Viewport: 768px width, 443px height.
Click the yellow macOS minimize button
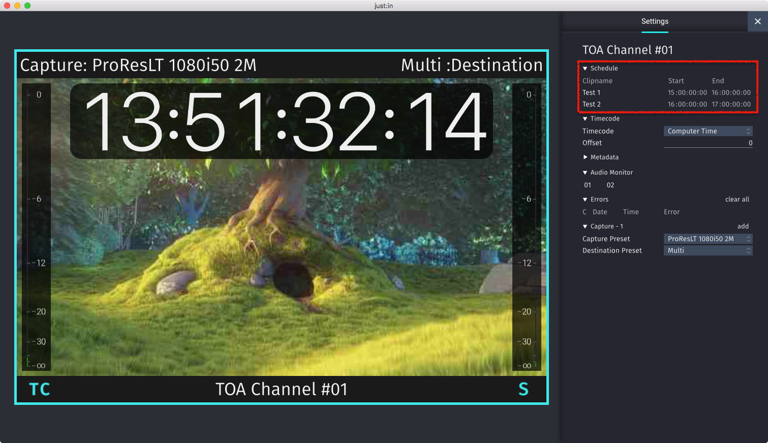click(x=17, y=6)
